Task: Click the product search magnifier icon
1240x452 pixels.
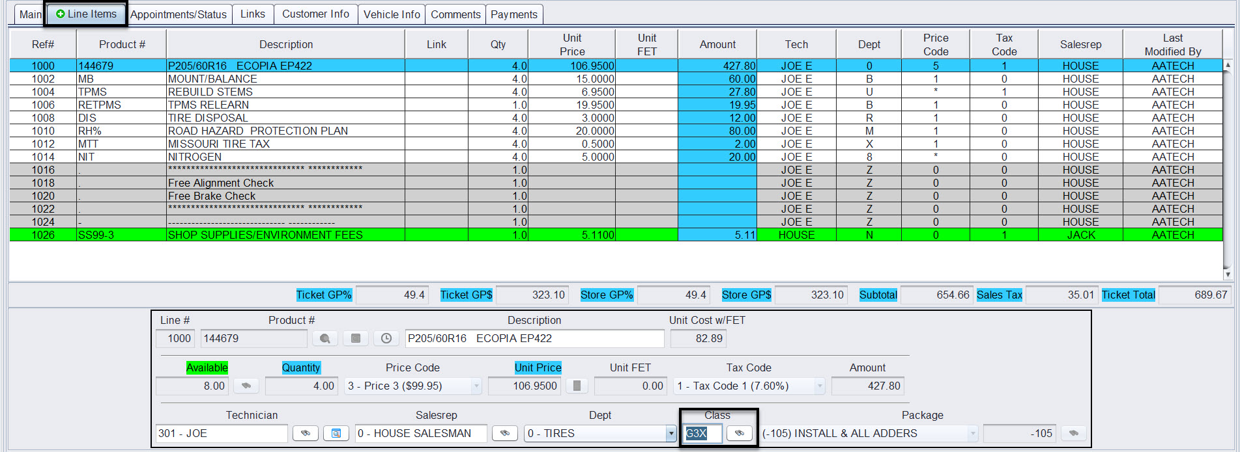Action: [324, 338]
